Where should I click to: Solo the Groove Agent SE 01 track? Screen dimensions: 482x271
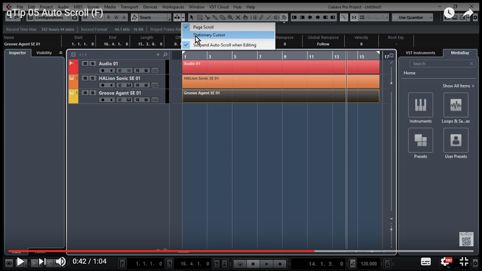92,93
